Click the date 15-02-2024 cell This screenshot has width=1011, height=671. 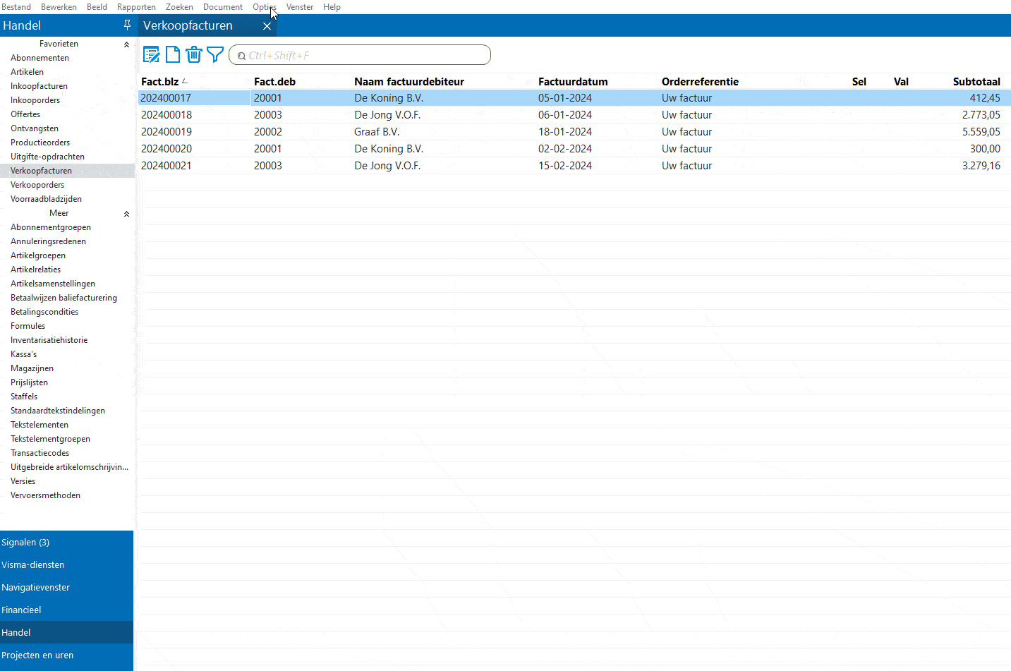point(565,166)
